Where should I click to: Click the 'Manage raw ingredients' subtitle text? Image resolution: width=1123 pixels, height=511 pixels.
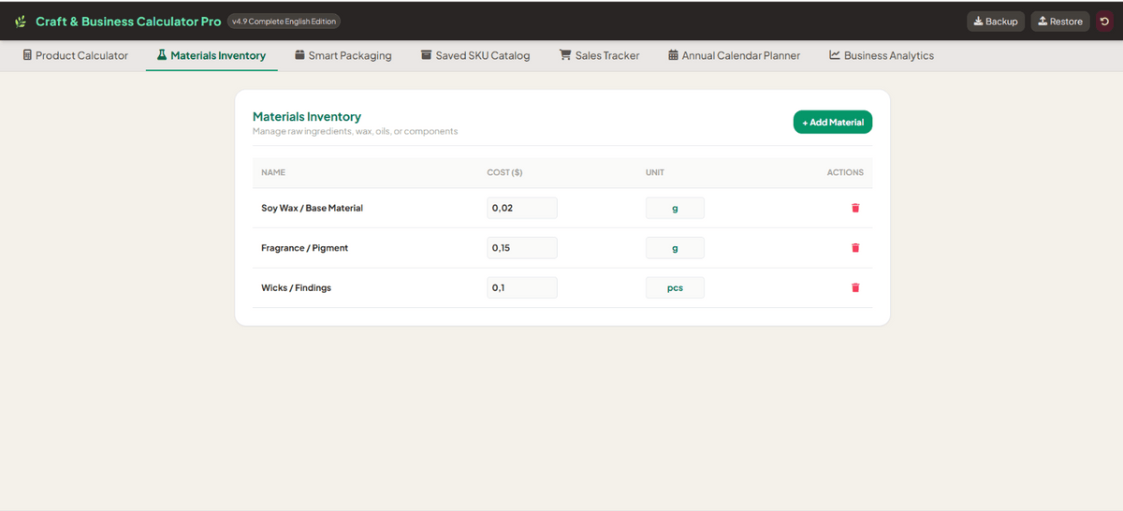pyautogui.click(x=355, y=131)
